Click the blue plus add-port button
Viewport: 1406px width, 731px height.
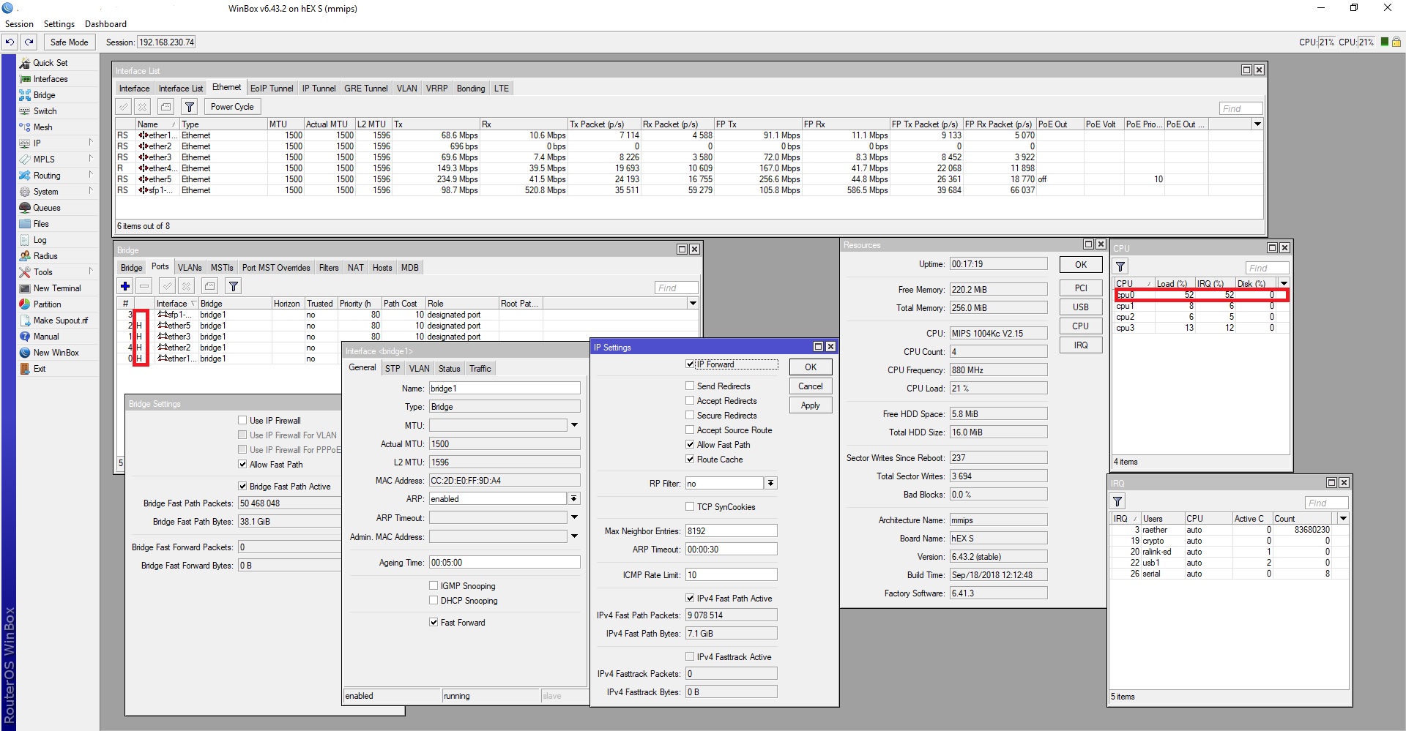point(125,286)
